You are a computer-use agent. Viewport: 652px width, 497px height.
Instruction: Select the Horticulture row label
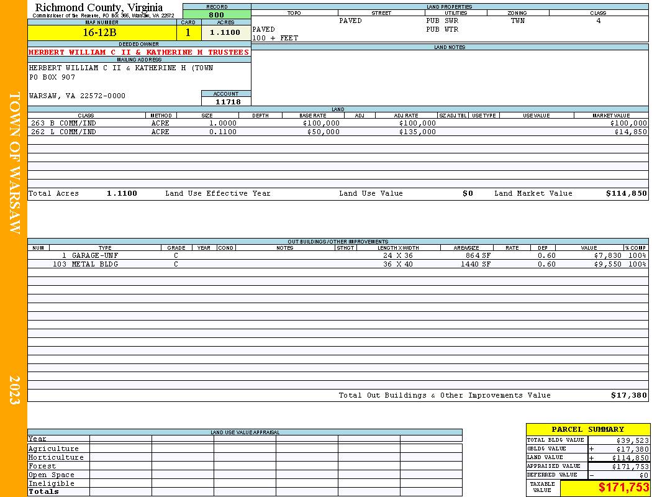coord(56,457)
